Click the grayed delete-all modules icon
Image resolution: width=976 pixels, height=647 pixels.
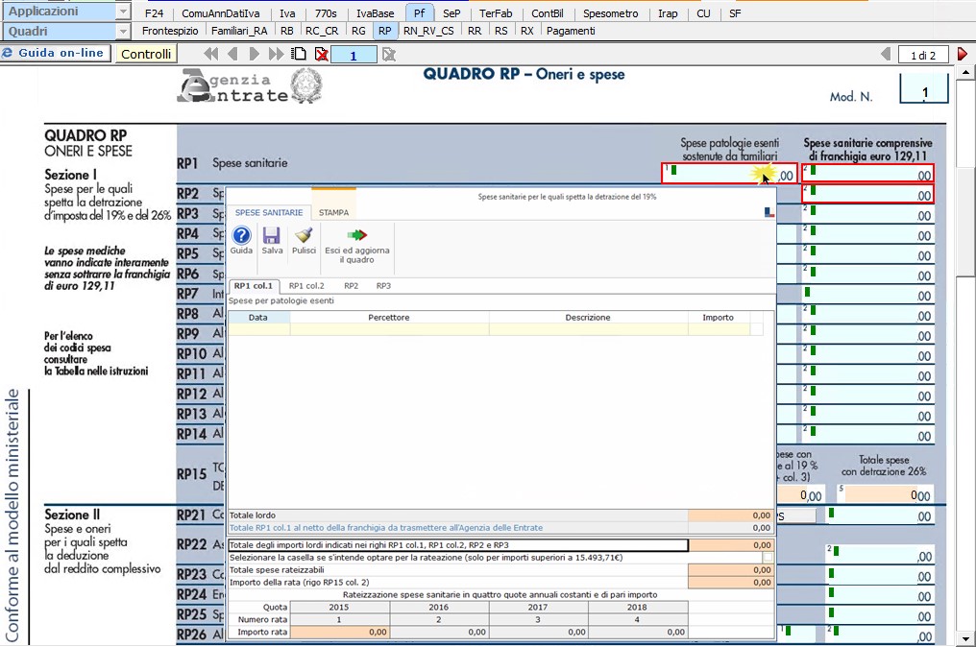[x=389, y=54]
